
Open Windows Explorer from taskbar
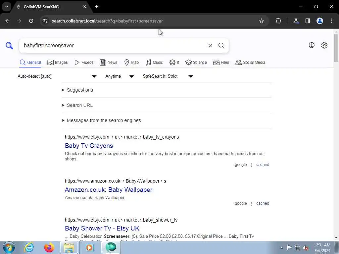[69, 247]
